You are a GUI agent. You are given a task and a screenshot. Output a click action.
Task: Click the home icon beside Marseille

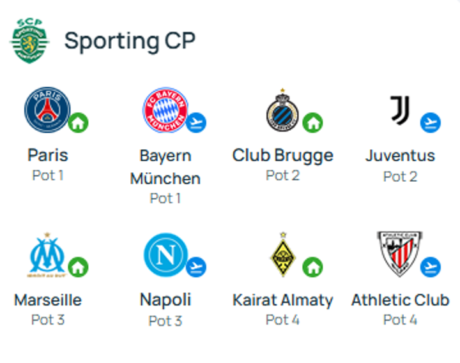point(79,267)
